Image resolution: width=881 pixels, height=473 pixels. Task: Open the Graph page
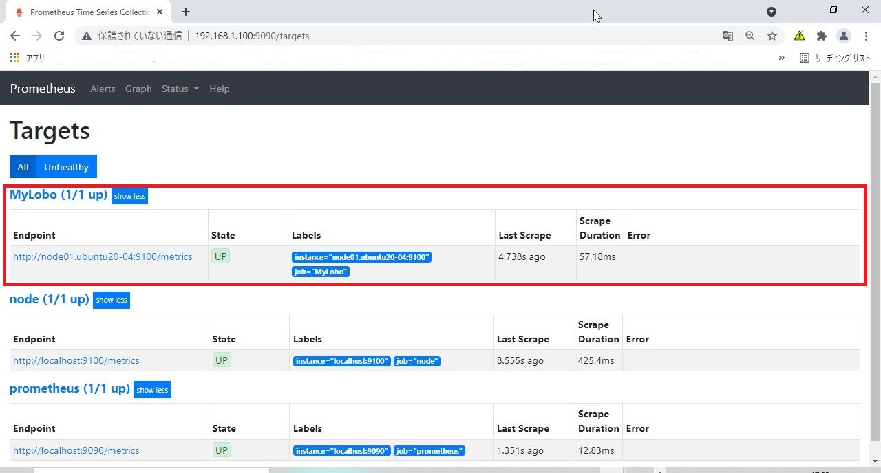point(138,89)
